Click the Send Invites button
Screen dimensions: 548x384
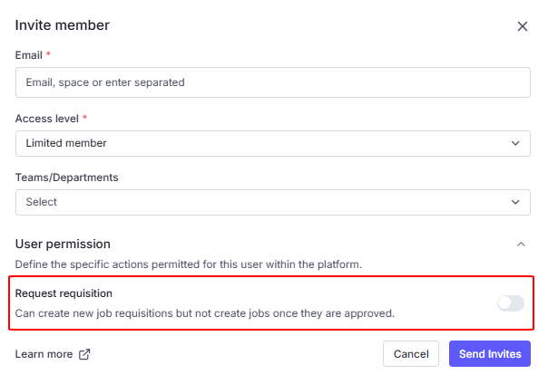pyautogui.click(x=490, y=353)
